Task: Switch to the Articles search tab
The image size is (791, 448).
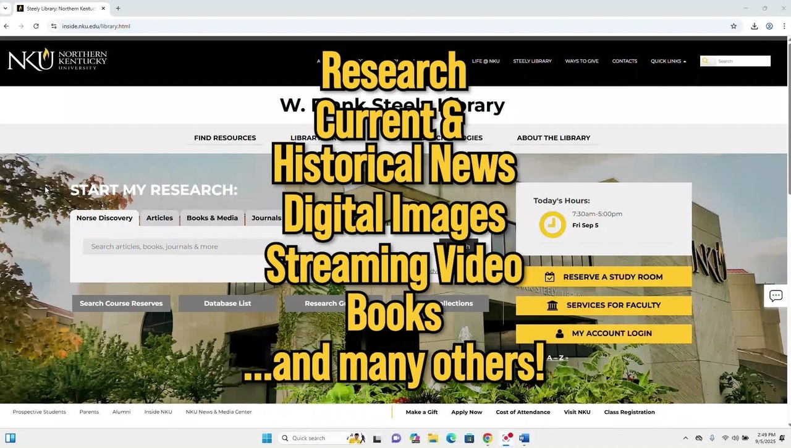Action: [x=159, y=218]
